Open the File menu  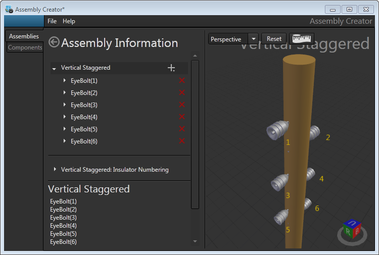pyautogui.click(x=52, y=21)
